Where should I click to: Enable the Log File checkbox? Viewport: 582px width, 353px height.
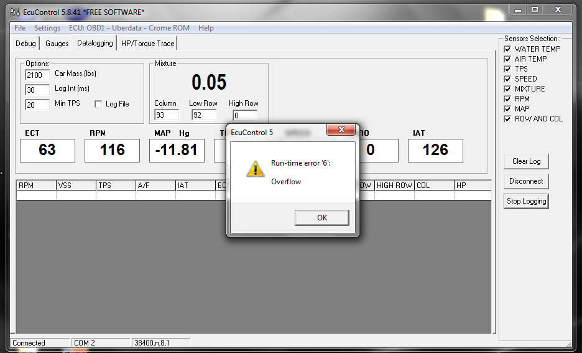tap(98, 104)
